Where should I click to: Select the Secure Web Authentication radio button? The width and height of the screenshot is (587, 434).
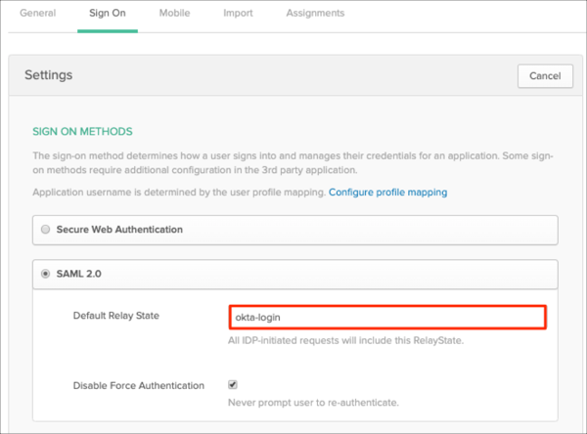coord(46,230)
